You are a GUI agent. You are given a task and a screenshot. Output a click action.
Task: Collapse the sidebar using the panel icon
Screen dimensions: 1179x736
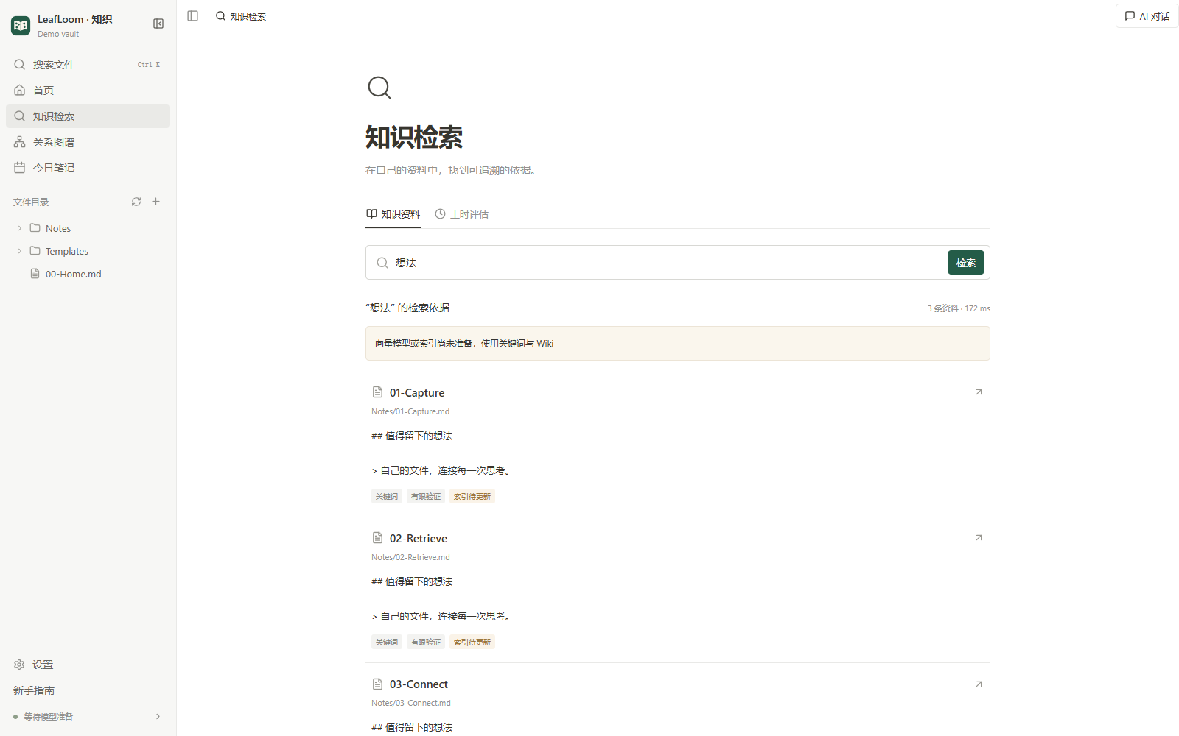coord(158,24)
